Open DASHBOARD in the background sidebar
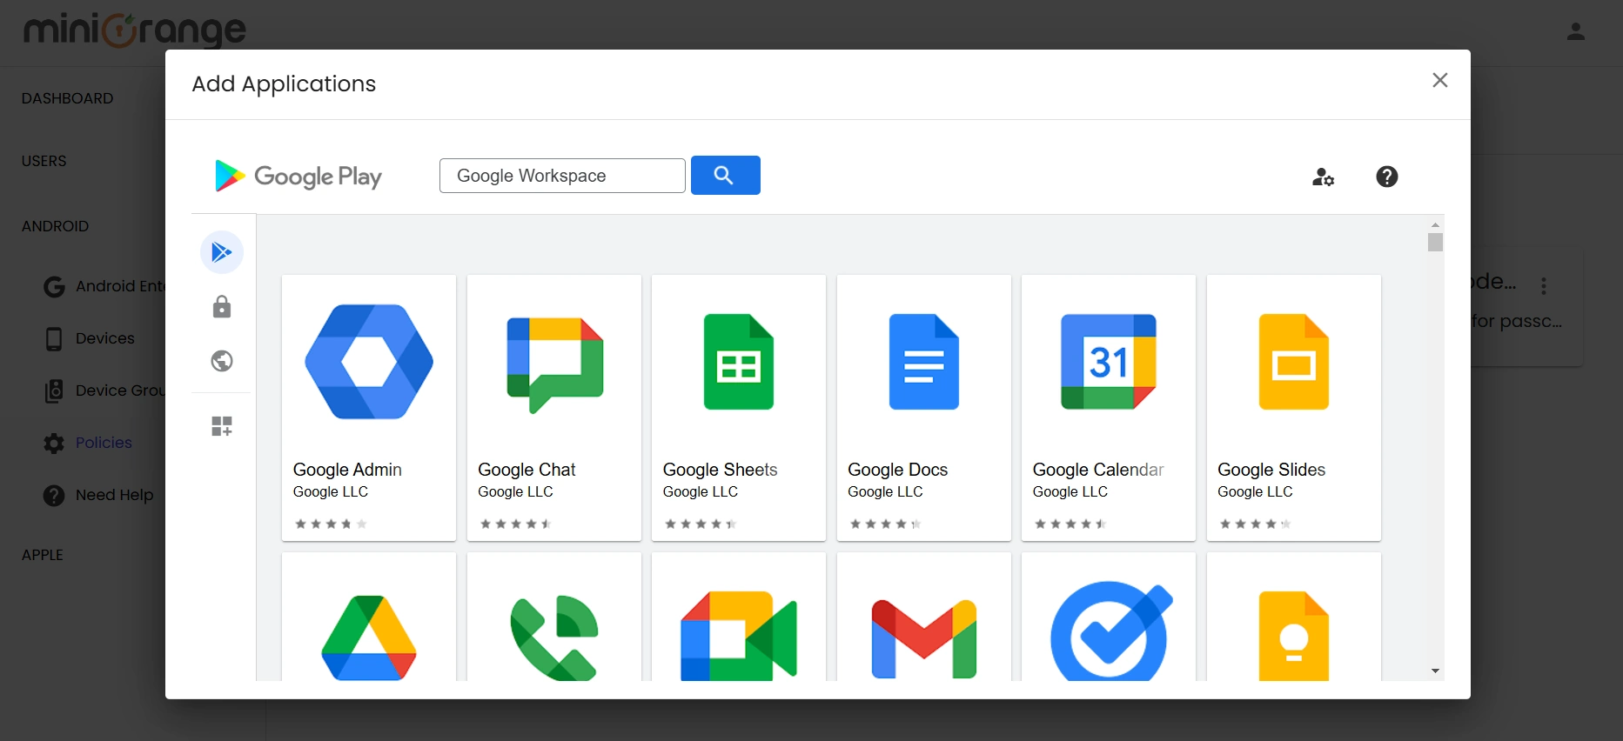The width and height of the screenshot is (1623, 741). click(67, 98)
